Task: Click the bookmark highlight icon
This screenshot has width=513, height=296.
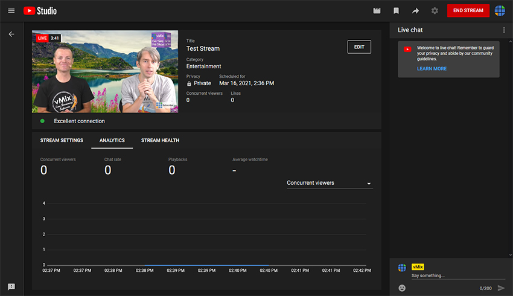Action: [x=396, y=11]
